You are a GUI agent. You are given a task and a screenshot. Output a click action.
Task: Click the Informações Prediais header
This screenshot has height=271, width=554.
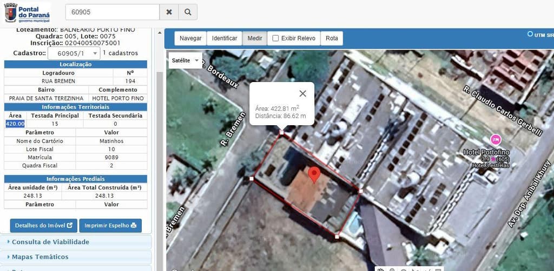[x=76, y=179]
